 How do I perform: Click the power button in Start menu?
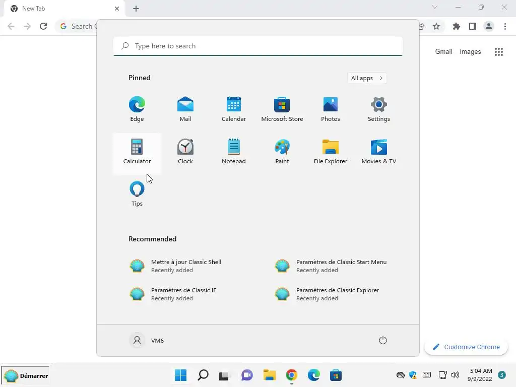click(x=383, y=340)
